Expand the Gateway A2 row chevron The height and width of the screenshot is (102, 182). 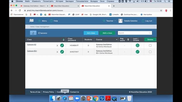coord(57,45)
